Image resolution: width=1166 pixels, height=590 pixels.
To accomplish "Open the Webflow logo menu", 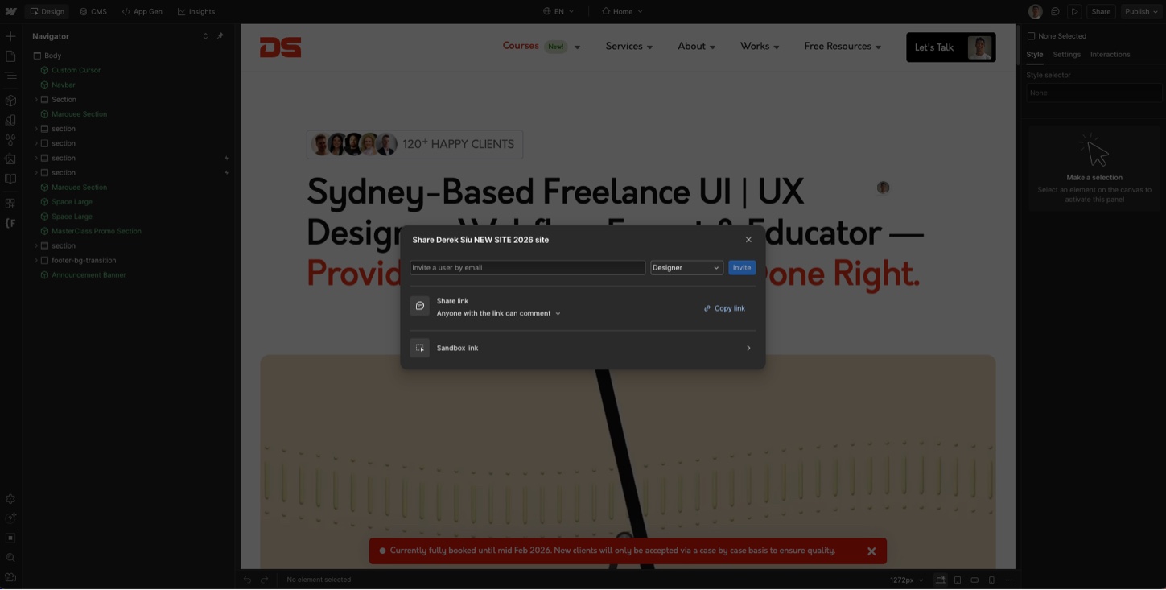I will (x=10, y=11).
